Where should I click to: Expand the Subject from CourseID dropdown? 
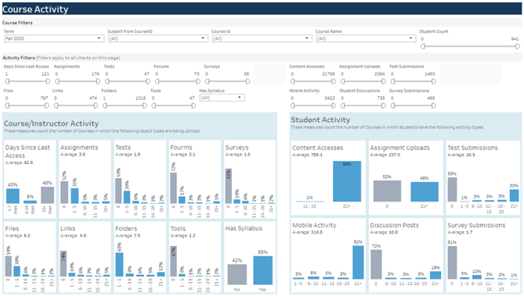[x=157, y=38]
